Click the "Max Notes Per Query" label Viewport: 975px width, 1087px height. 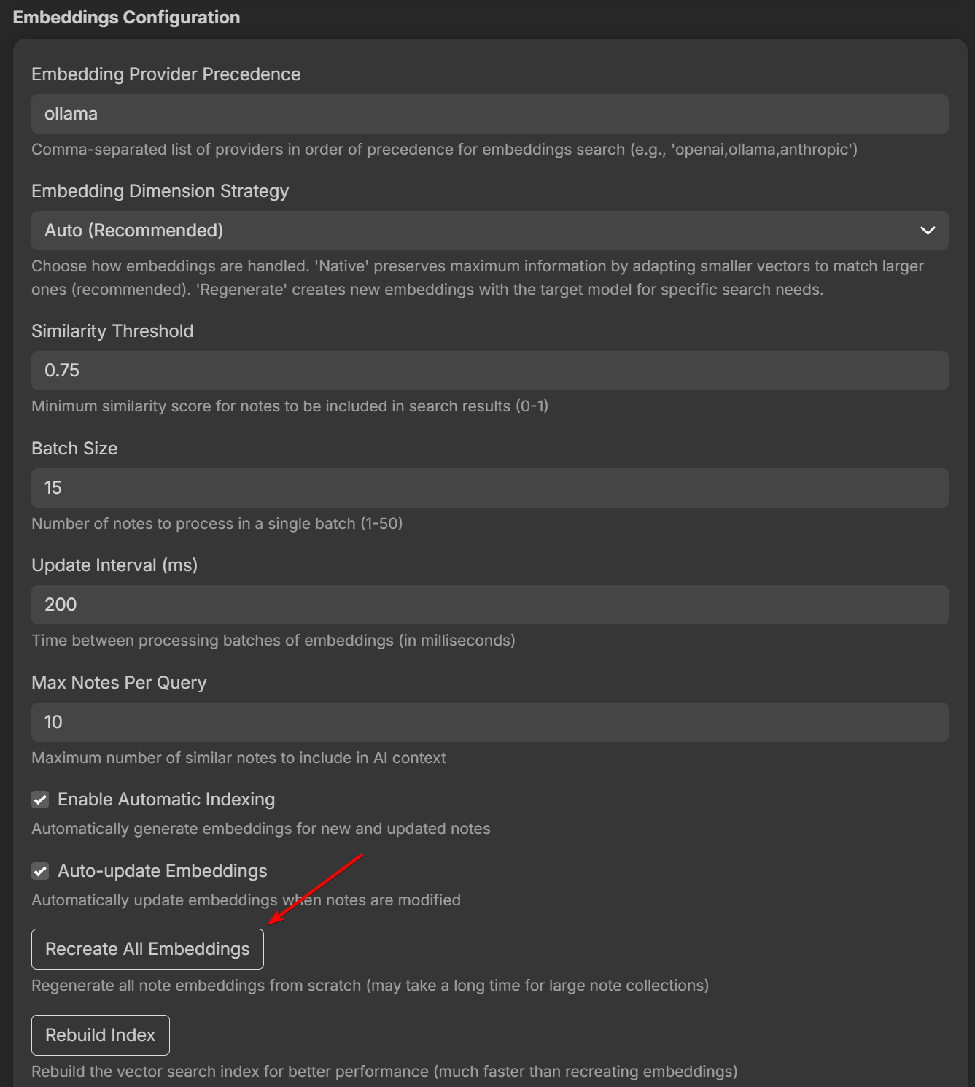[119, 683]
